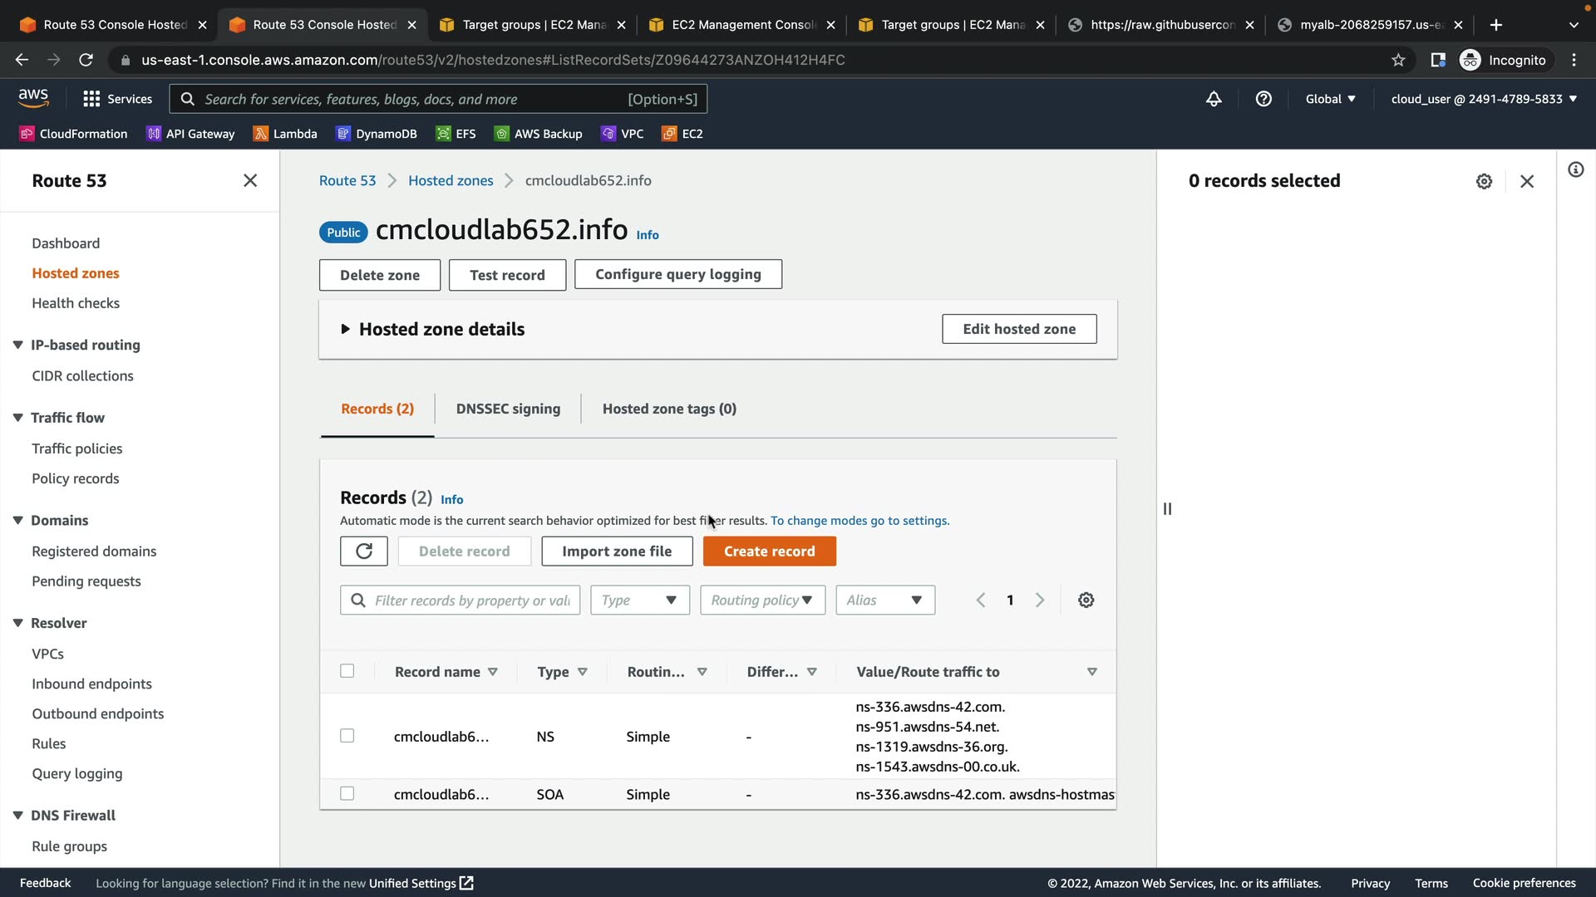1596x897 pixels.
Task: Click the Create record button
Action: click(769, 551)
